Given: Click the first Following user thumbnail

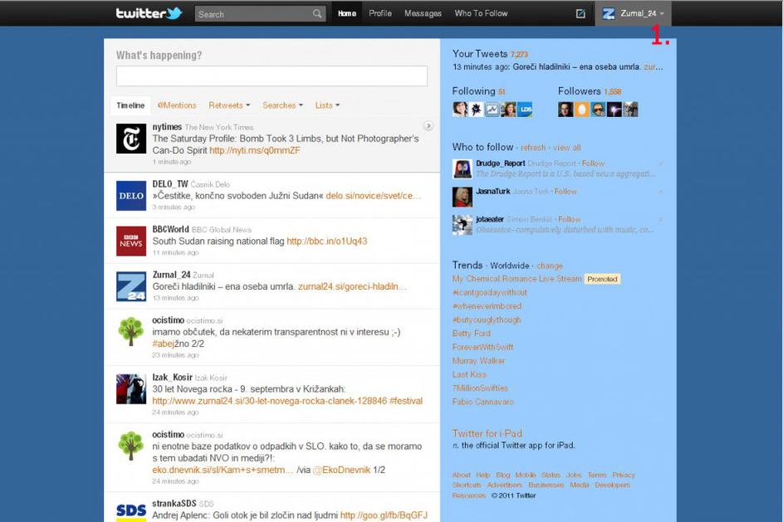Looking at the screenshot, I should [x=459, y=110].
